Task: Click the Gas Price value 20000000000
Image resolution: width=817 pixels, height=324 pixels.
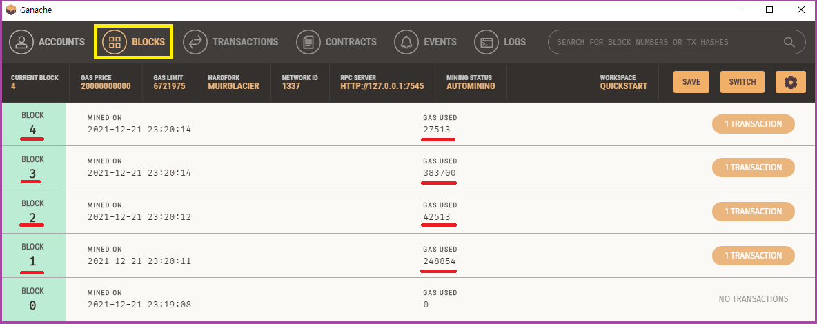Action: pos(106,86)
